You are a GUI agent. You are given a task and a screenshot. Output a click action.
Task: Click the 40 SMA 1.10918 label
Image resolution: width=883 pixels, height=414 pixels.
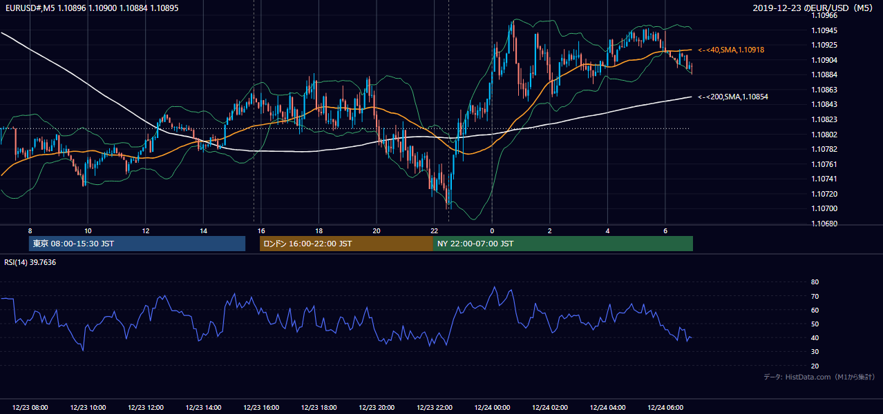[x=730, y=50]
